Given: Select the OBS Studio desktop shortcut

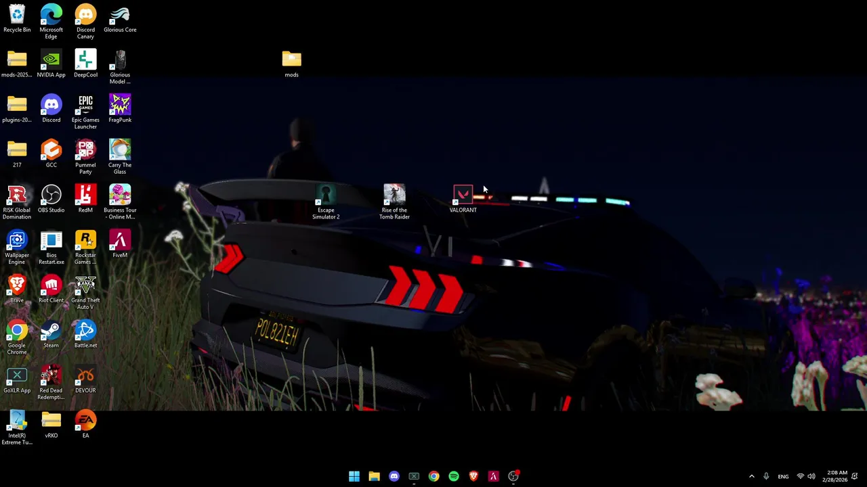Looking at the screenshot, I should pyautogui.click(x=51, y=200).
